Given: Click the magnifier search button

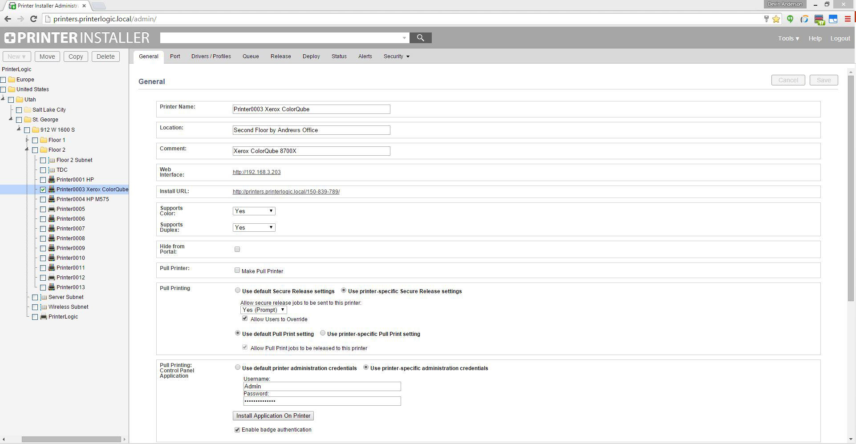Looking at the screenshot, I should pyautogui.click(x=420, y=38).
